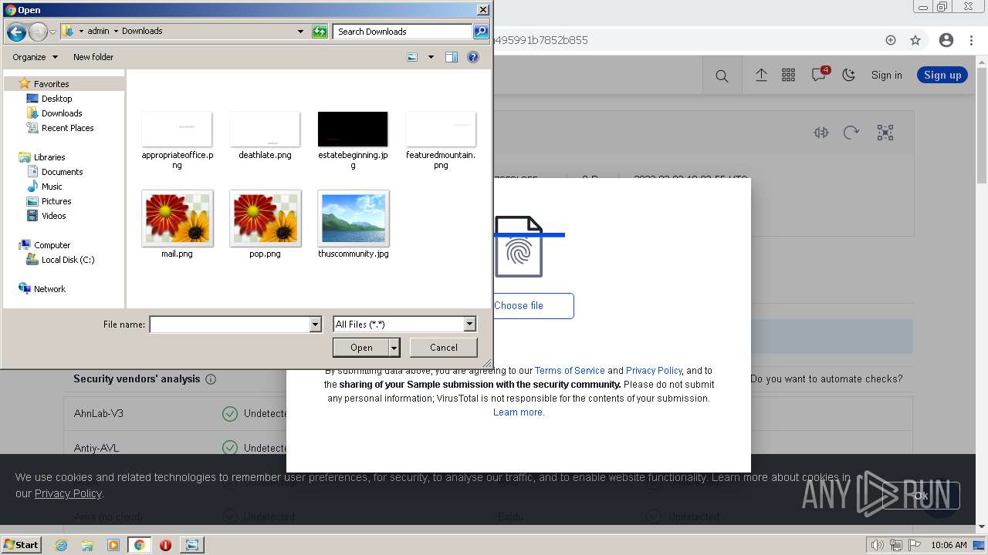Click the Chrome zoom indicator icon
This screenshot has height=555, width=988.
click(891, 40)
